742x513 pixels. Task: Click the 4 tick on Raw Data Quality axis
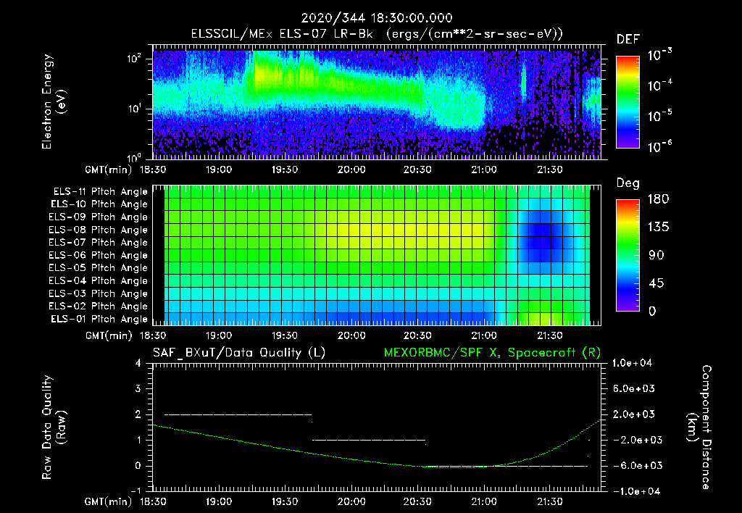click(x=138, y=364)
